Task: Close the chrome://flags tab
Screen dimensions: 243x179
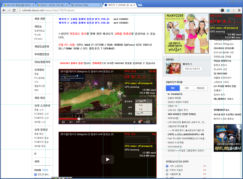Action: [x=101, y=5]
